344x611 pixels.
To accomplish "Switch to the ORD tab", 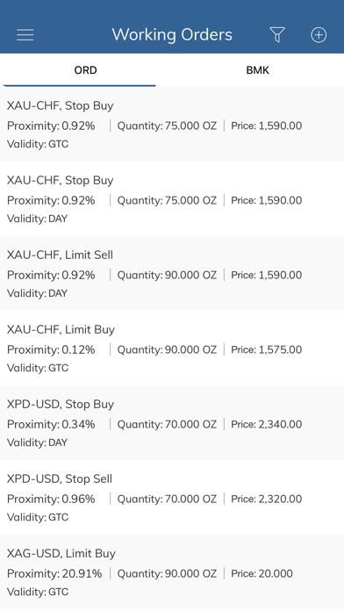I will [x=86, y=70].
